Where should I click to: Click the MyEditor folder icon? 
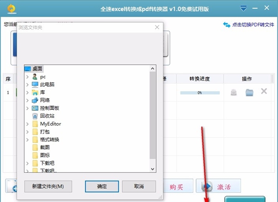35,124
